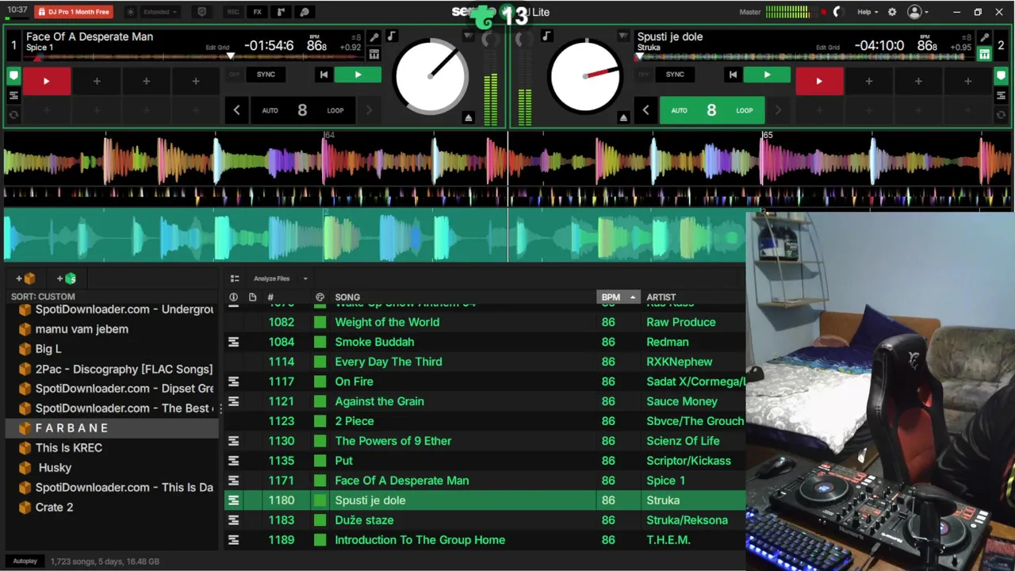This screenshot has height=571, width=1015.
Task: Click deck 2 key lock music note
Action: (546, 36)
